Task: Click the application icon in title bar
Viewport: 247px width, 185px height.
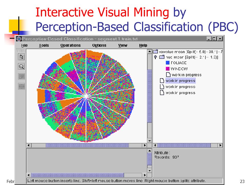Action: pos(19,39)
